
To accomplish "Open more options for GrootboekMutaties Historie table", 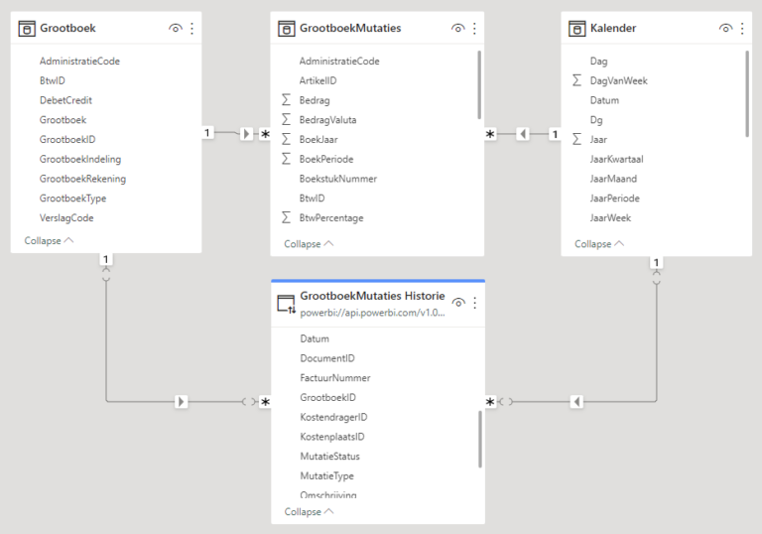I will point(475,303).
